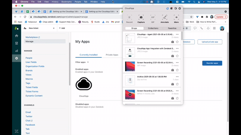The height and width of the screenshot is (135, 241).
Task: Click the CloudApp drops list scrollbar
Action: (182, 36)
